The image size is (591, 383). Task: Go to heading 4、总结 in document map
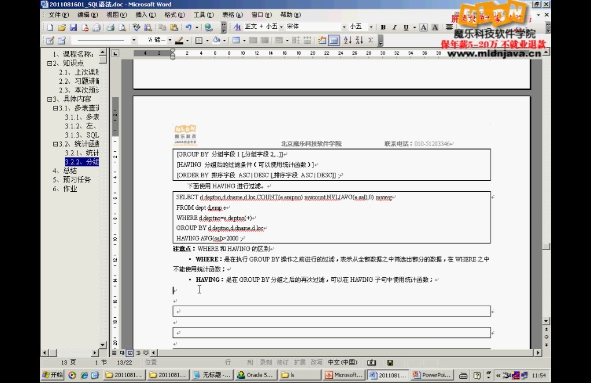[64, 171]
